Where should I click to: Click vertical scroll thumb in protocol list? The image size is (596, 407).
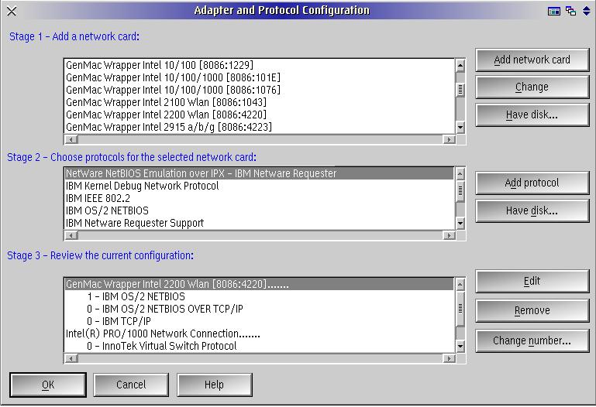coord(460,191)
